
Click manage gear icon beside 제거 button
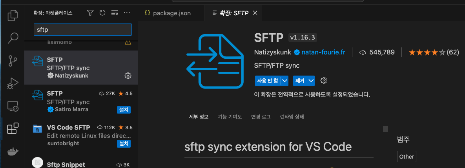(x=324, y=80)
